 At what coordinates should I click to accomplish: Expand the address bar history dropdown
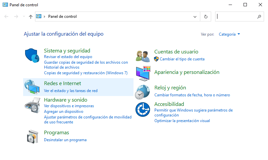pos(195,16)
